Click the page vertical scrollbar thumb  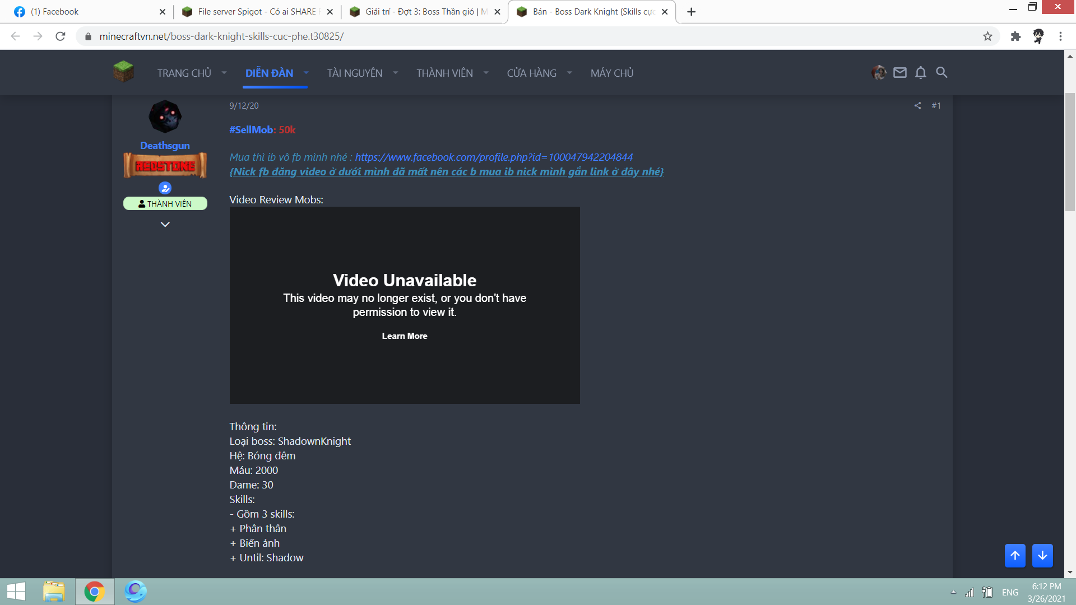(x=1070, y=151)
